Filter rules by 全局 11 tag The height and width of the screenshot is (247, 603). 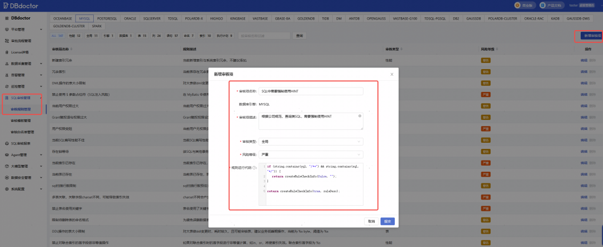92,36
